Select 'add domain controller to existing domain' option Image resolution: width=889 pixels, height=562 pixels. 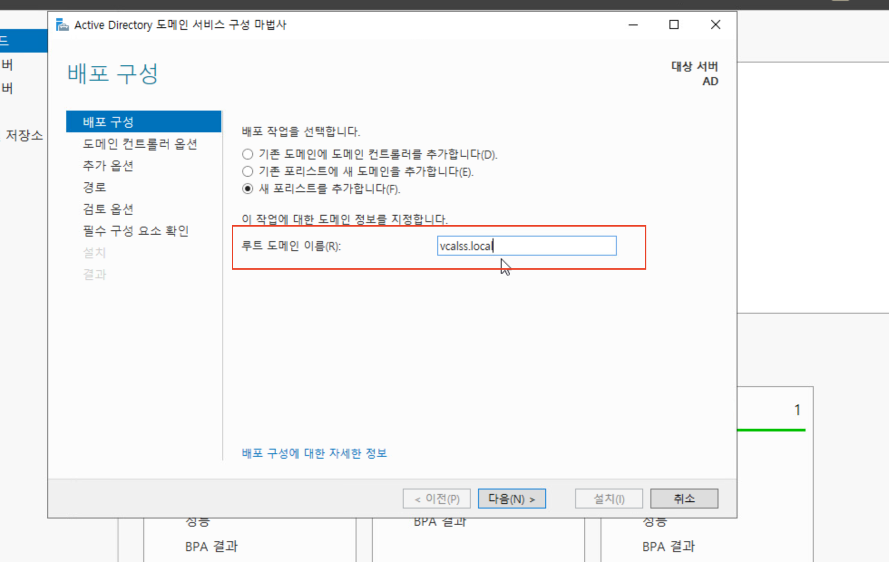[248, 155]
